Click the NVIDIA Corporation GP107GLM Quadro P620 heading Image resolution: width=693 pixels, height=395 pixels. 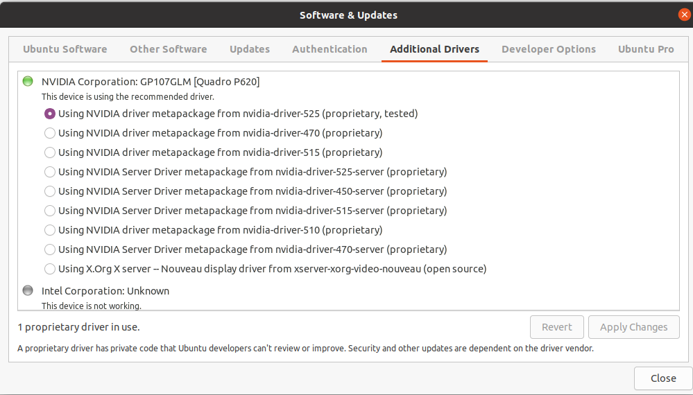(151, 82)
